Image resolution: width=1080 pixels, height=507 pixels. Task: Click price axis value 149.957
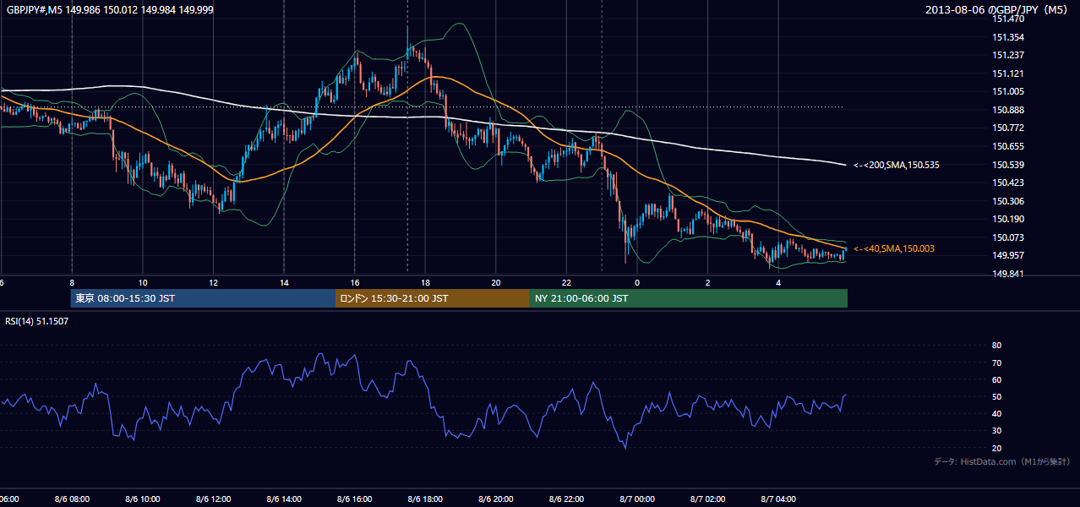point(1009,255)
